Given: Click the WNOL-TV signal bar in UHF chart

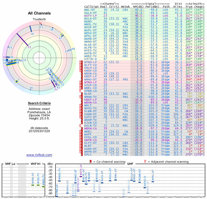Looking at the screenshot, I should [60, 181].
